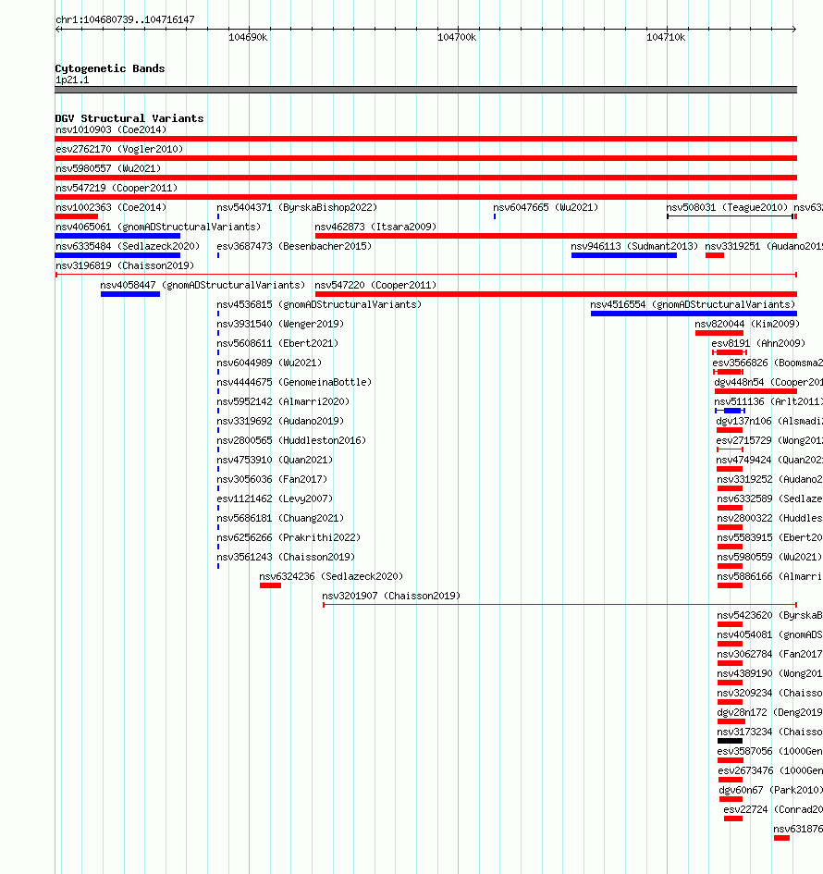This screenshot has width=823, height=874.
Task: Select nsv5952142 (Almarri2020) label
Action: pos(283,401)
